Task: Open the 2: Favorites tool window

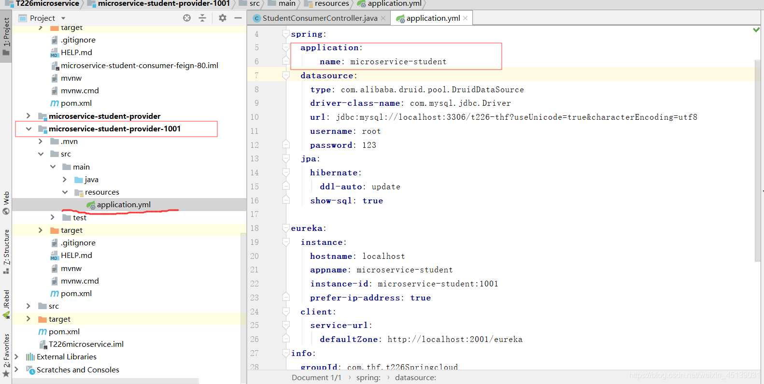Action: (6, 355)
